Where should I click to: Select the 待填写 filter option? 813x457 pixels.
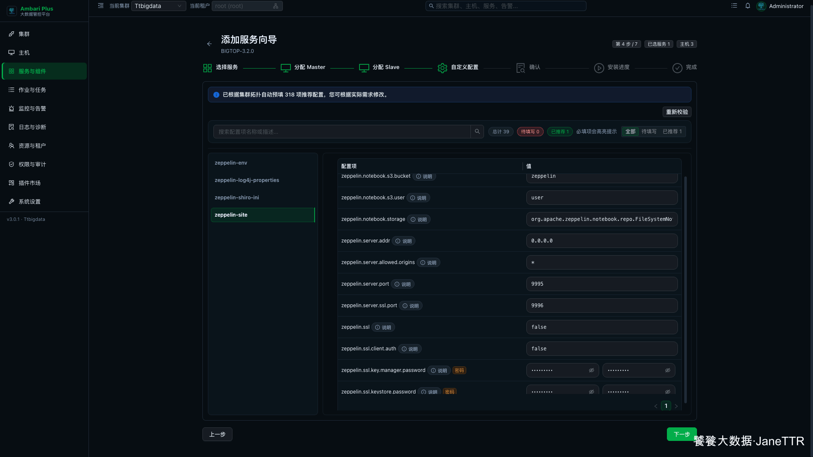649,132
